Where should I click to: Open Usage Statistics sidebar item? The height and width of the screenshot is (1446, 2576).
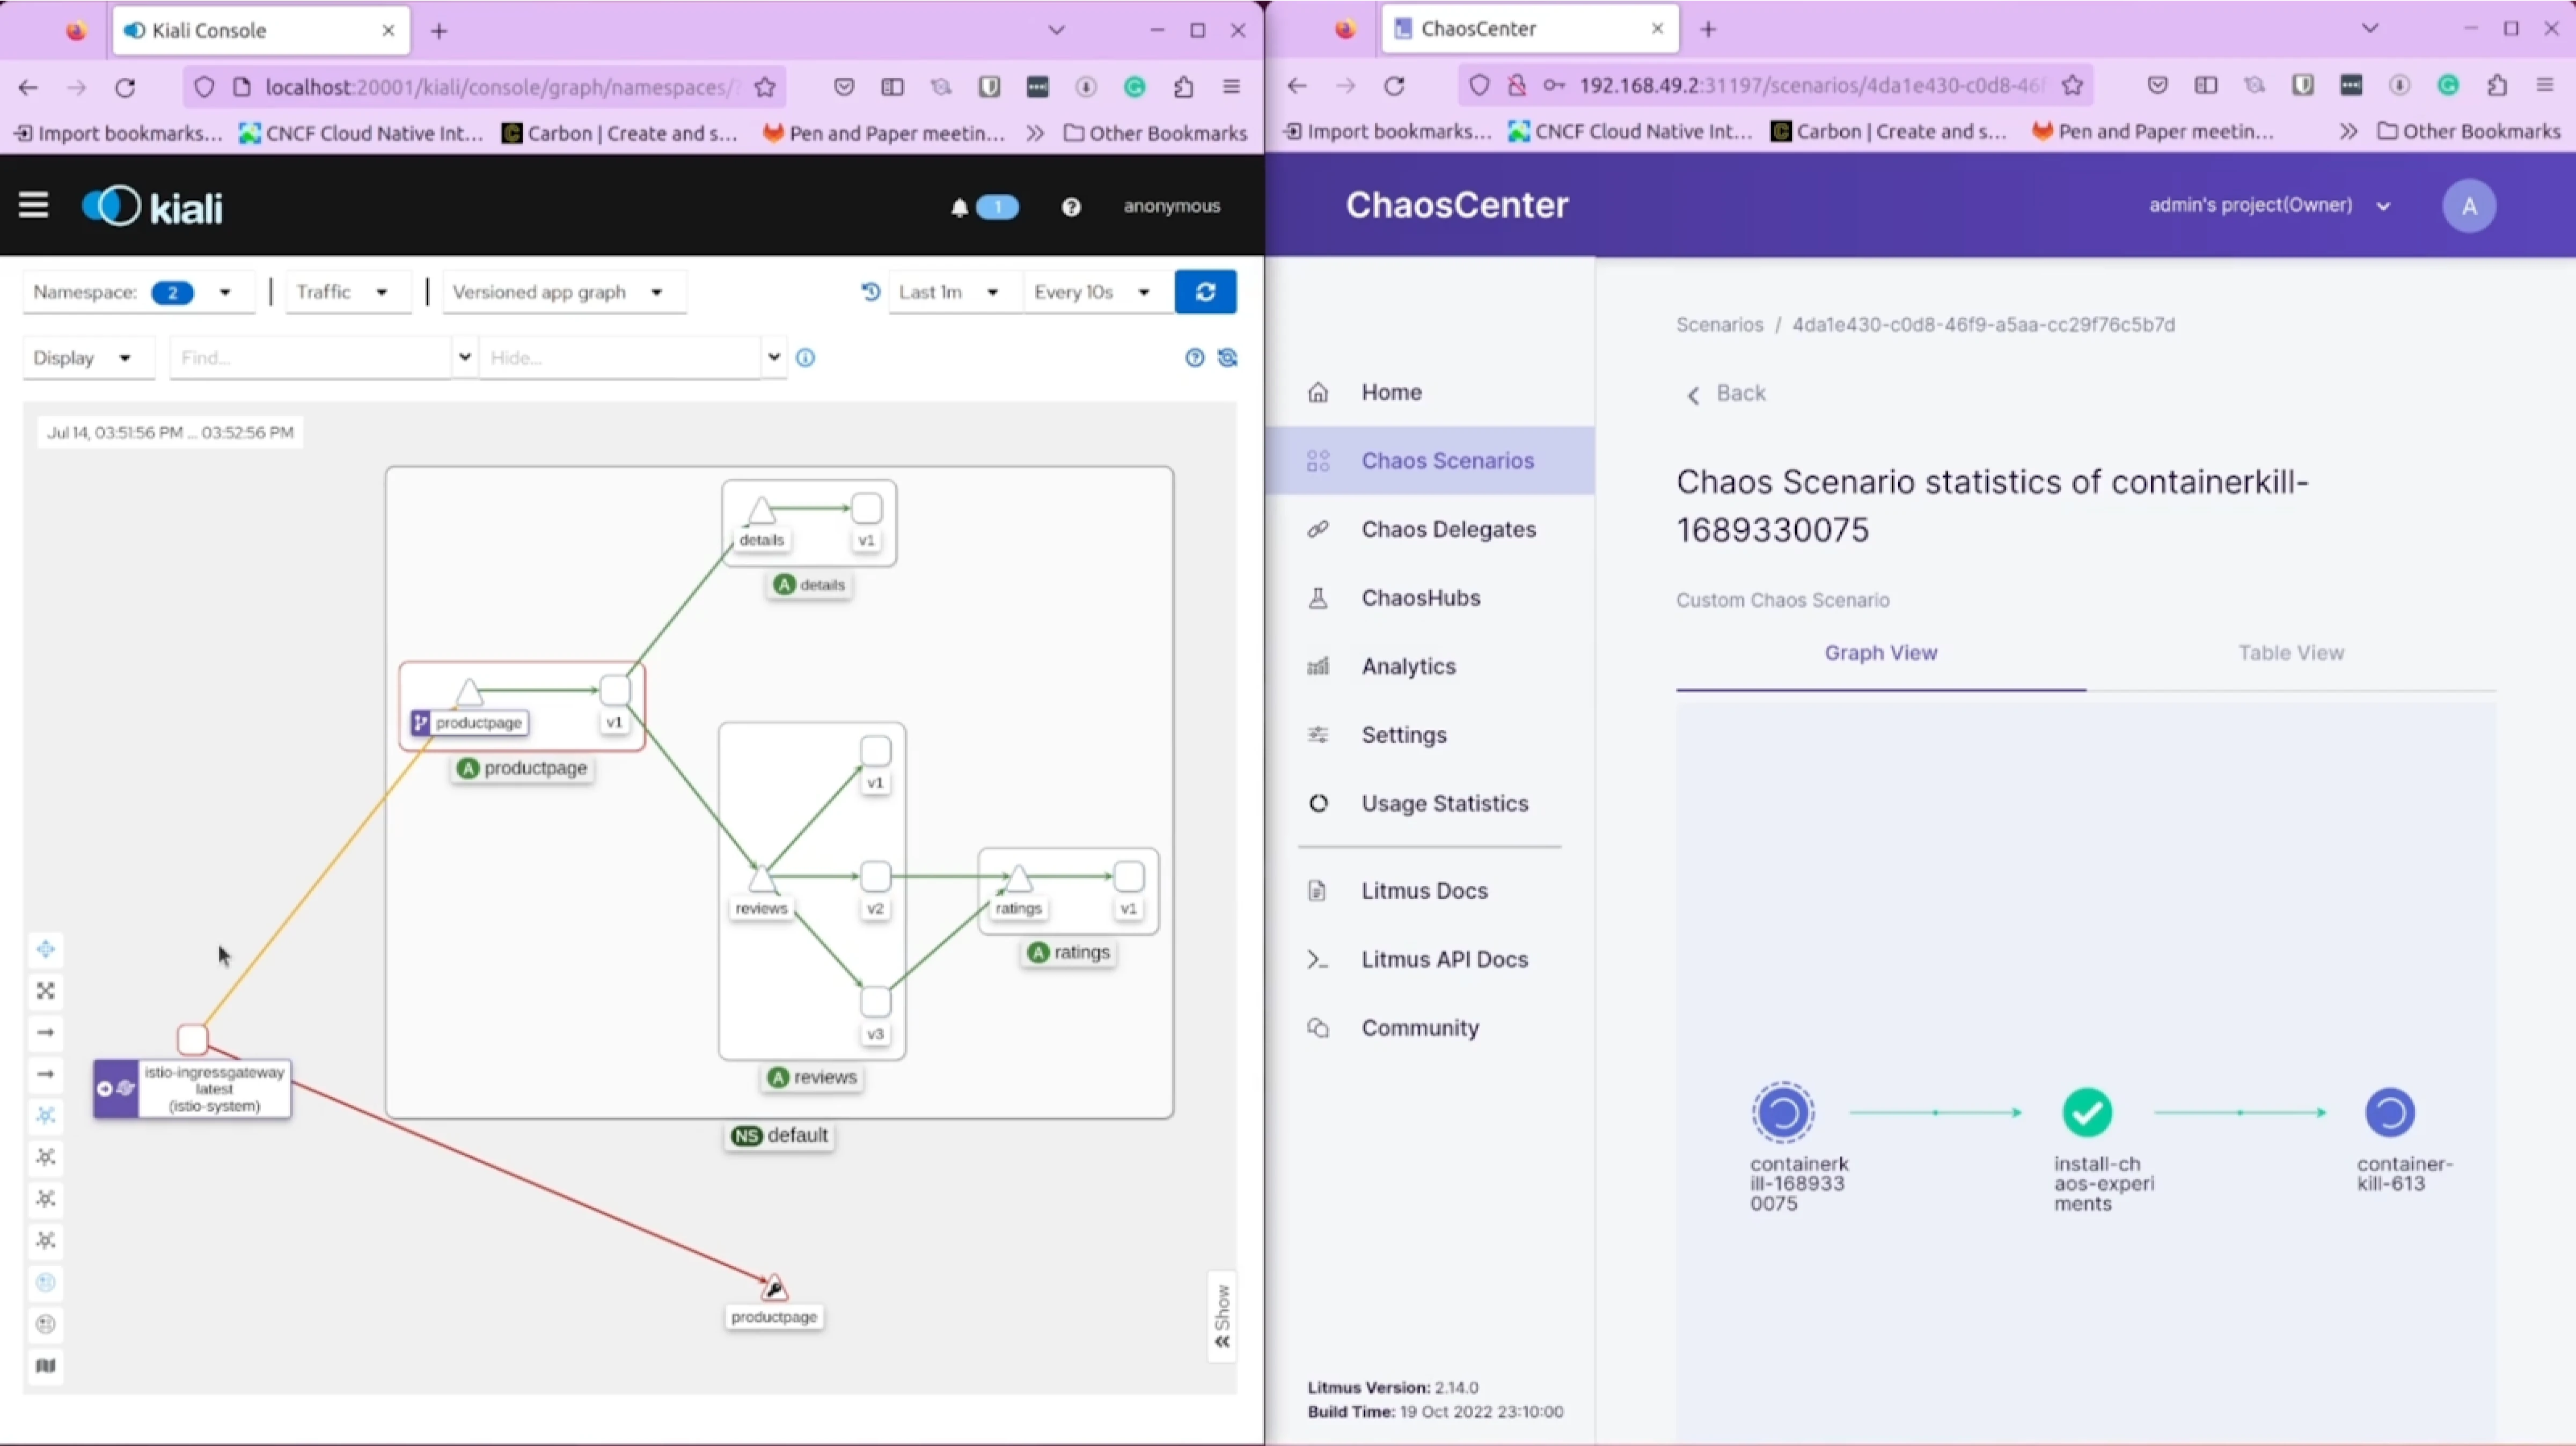(1430, 804)
